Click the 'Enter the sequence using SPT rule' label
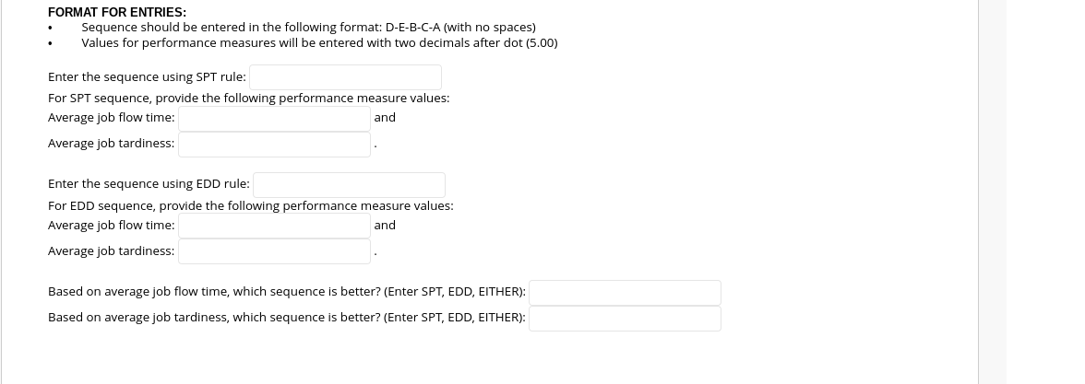1085x384 pixels. pyautogui.click(x=147, y=77)
